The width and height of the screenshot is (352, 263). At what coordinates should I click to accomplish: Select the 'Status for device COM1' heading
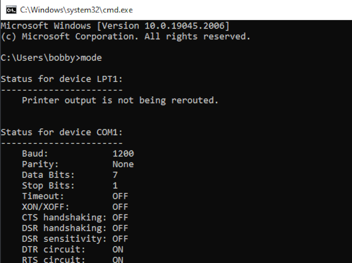pyautogui.click(x=62, y=132)
